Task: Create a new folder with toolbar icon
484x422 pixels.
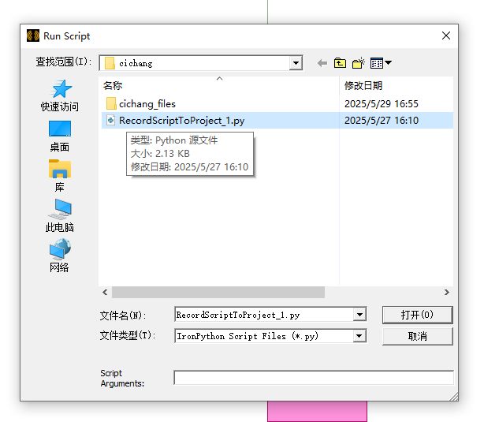Action: point(359,63)
